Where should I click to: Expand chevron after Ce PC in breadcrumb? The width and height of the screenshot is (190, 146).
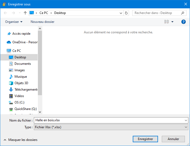[x=51, y=13]
